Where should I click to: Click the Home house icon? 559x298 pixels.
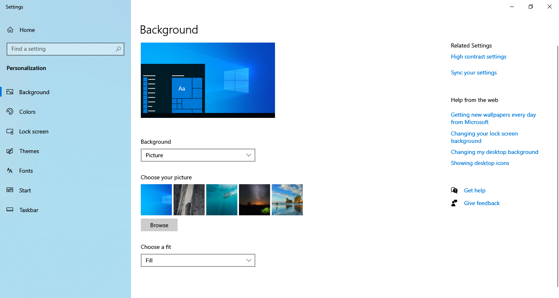(x=10, y=30)
